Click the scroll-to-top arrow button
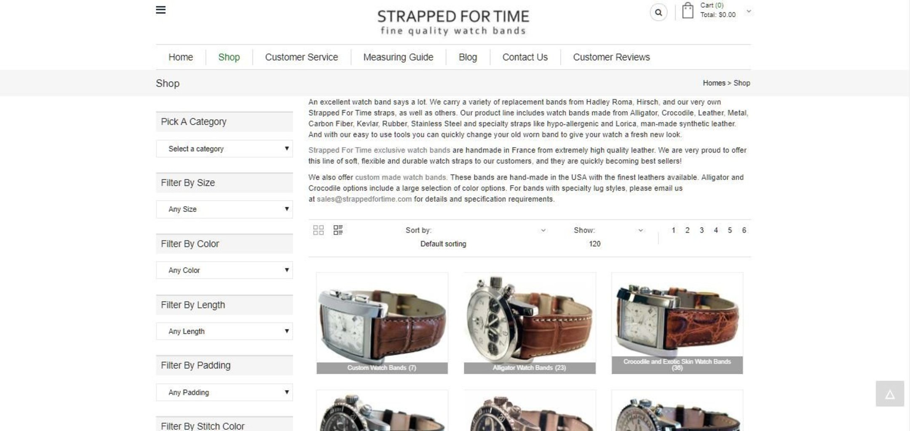Image resolution: width=910 pixels, height=431 pixels. coord(890,394)
